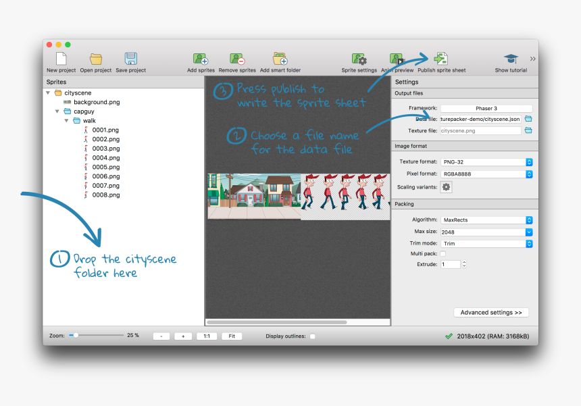581x406 pixels.
Task: Click the Zoom slider handle
Action: (x=76, y=335)
